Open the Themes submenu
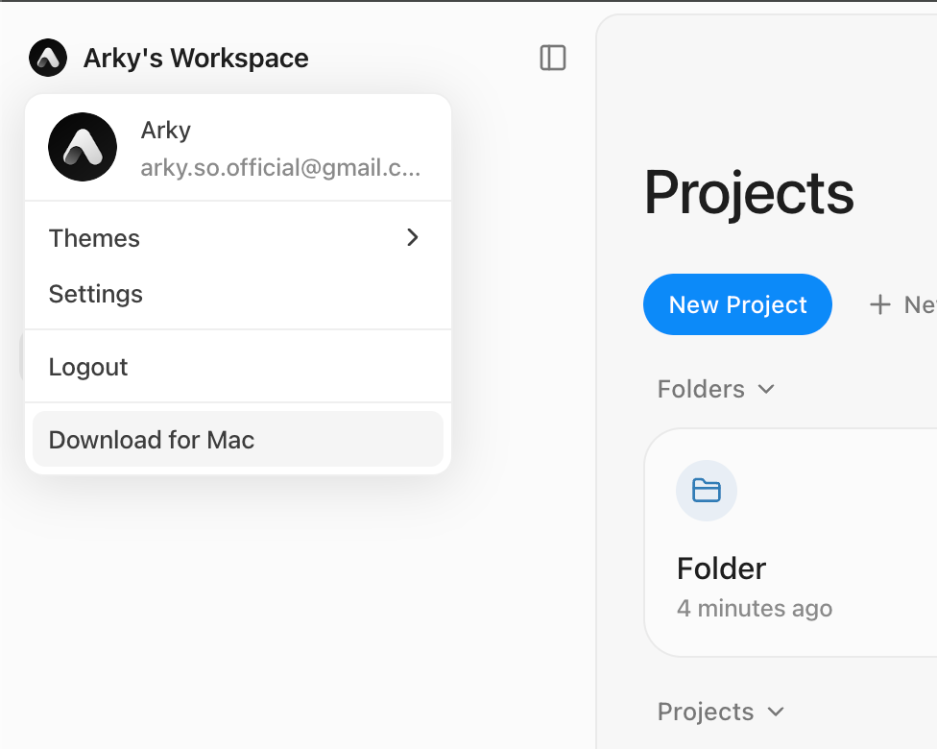This screenshot has height=749, width=937. [95, 238]
